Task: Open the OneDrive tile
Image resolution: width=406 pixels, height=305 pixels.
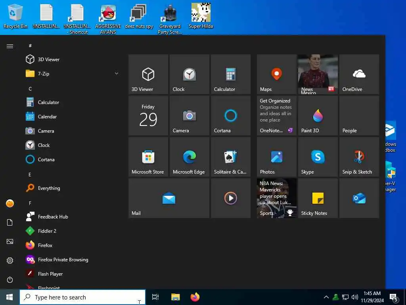Action: click(x=359, y=74)
